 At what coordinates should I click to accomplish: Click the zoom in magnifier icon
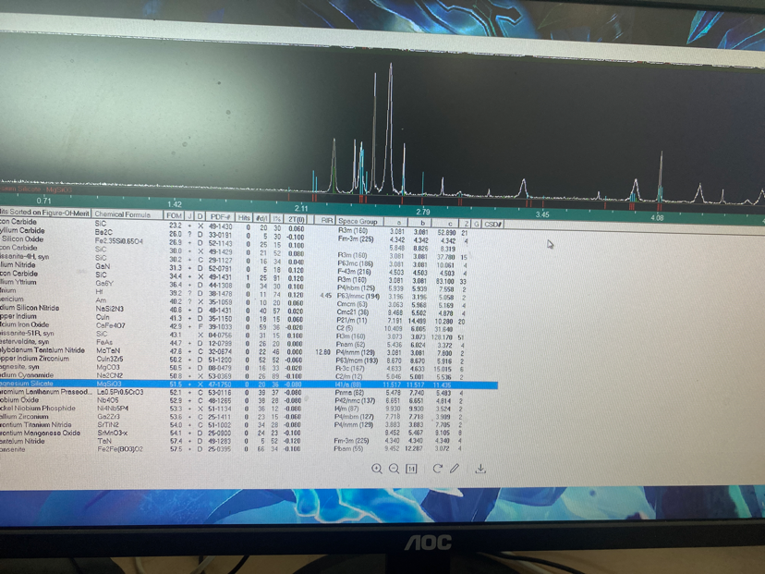(x=377, y=469)
